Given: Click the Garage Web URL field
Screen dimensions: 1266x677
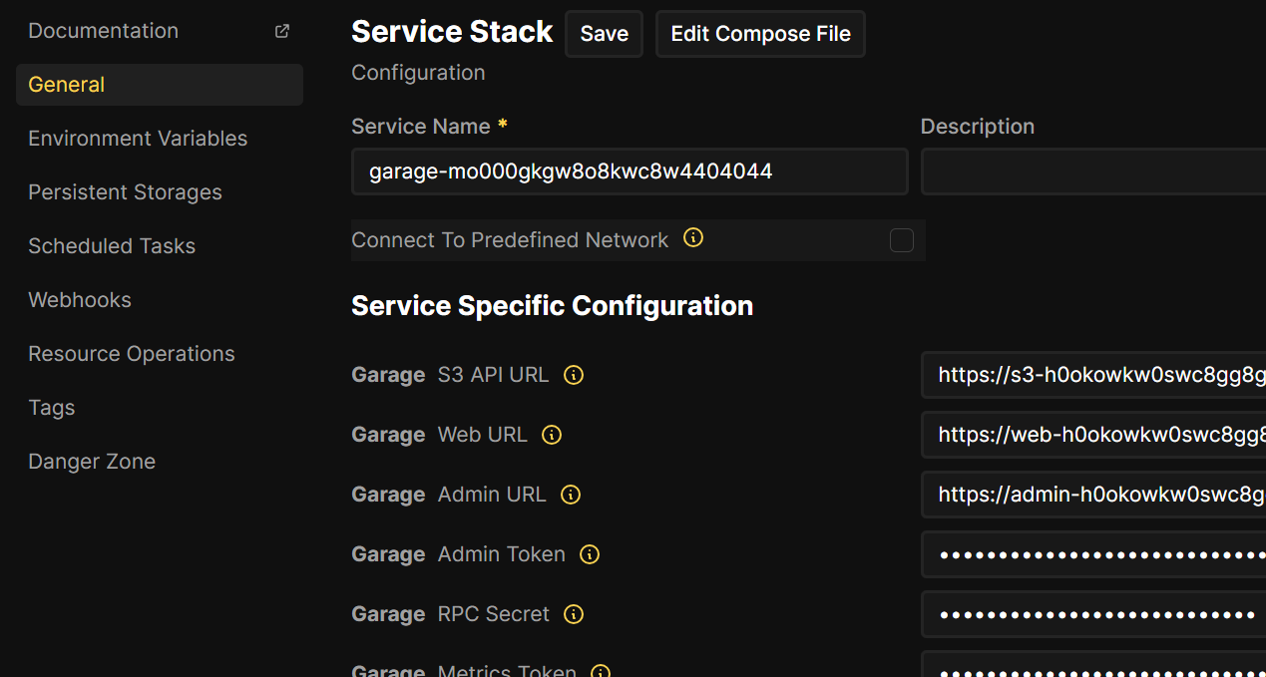Looking at the screenshot, I should click(x=1093, y=435).
